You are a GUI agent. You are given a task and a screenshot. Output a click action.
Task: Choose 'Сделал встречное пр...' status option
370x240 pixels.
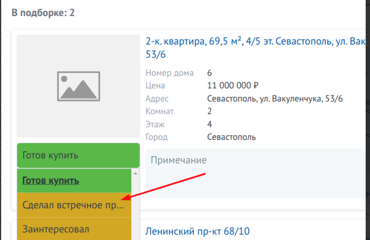coord(74,205)
